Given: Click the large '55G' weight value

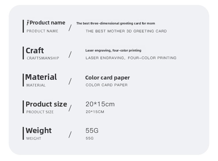Looking at the screenshot, I should (92, 131).
